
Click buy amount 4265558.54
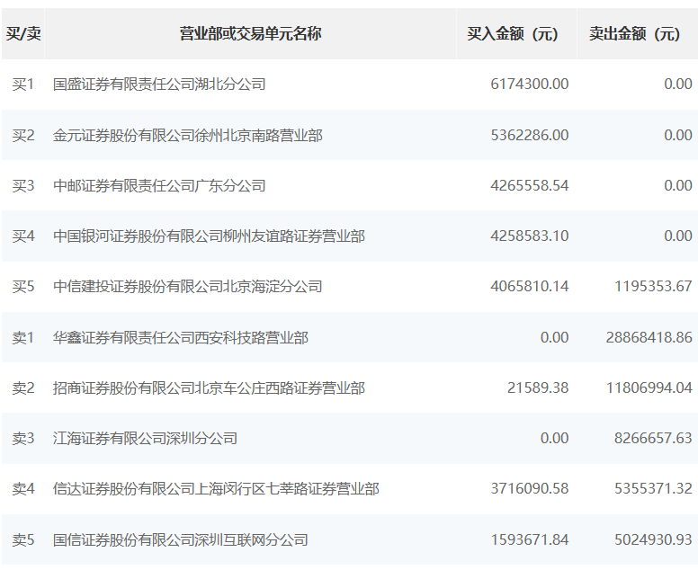click(529, 185)
